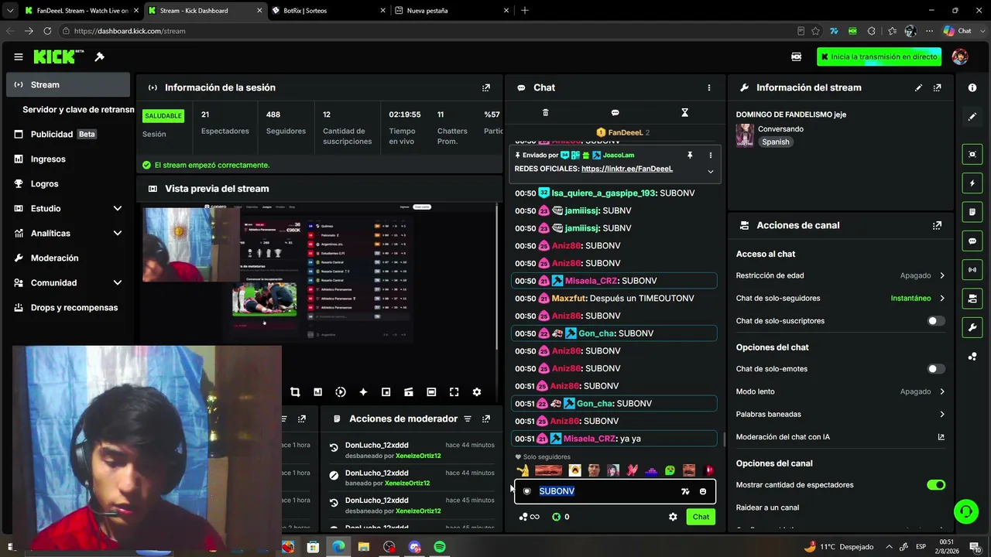Open Restricción de edad setting
The width and height of the screenshot is (991, 557).
coord(841,275)
